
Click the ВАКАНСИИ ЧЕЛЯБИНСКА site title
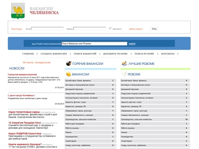[44, 11]
